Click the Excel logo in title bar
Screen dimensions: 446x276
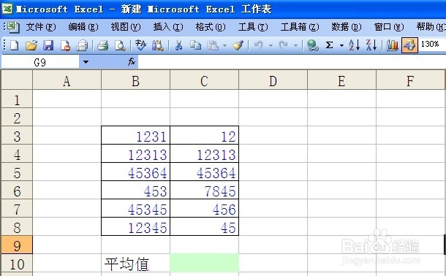click(x=7, y=9)
